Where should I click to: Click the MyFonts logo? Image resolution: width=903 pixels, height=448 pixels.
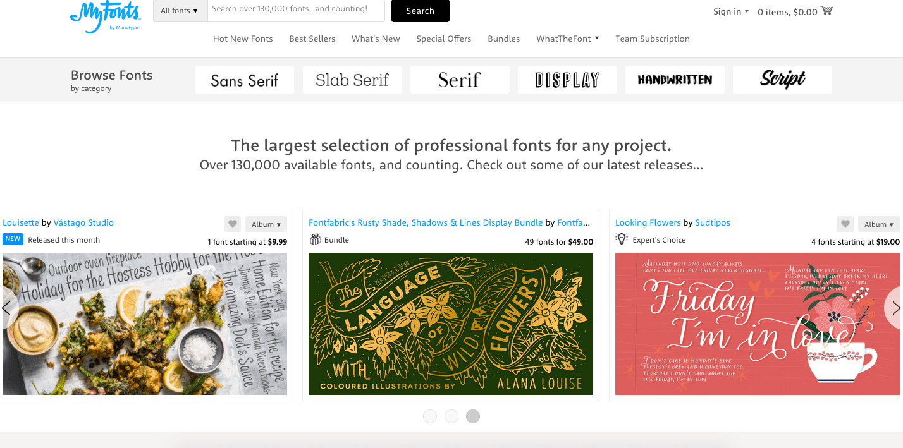coord(106,17)
